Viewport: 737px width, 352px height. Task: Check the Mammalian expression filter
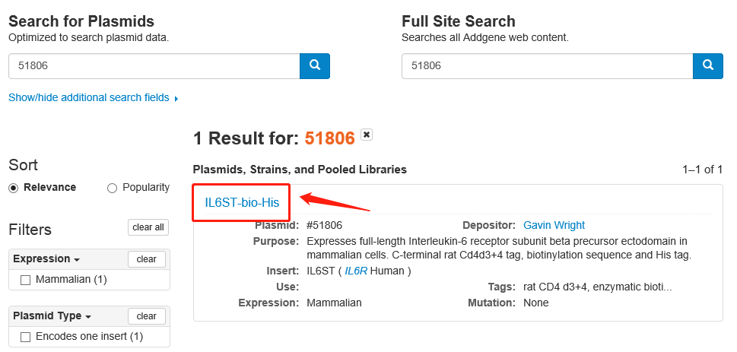click(x=25, y=280)
